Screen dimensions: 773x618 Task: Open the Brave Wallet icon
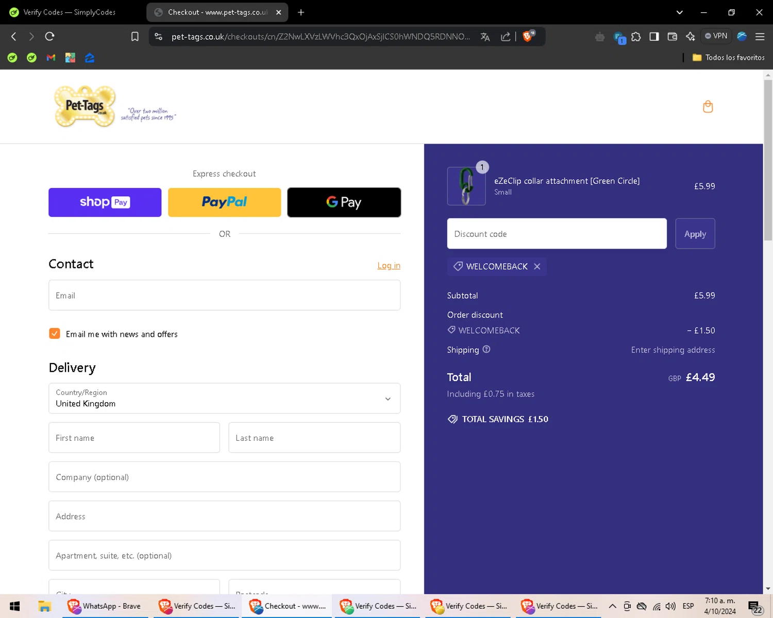(x=672, y=37)
